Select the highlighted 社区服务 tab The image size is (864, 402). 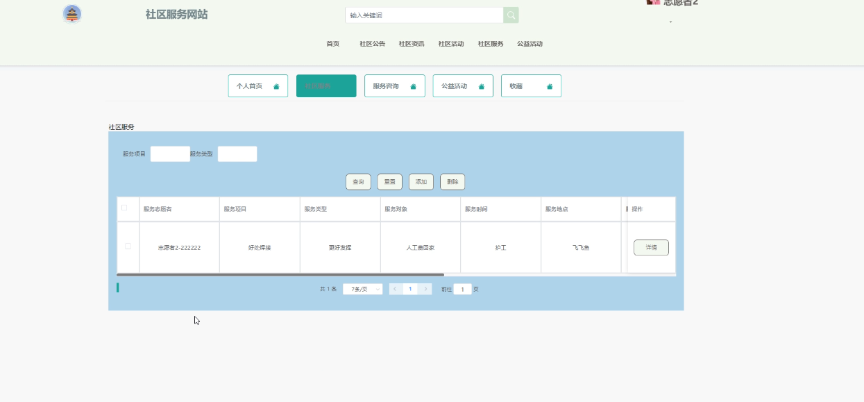(x=326, y=86)
